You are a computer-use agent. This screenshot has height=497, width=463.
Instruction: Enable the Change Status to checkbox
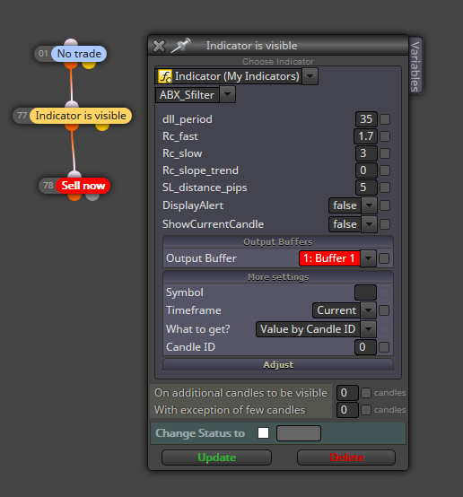pos(263,433)
